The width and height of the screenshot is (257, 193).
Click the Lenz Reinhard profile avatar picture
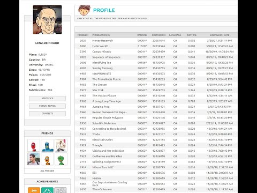point(47,20)
